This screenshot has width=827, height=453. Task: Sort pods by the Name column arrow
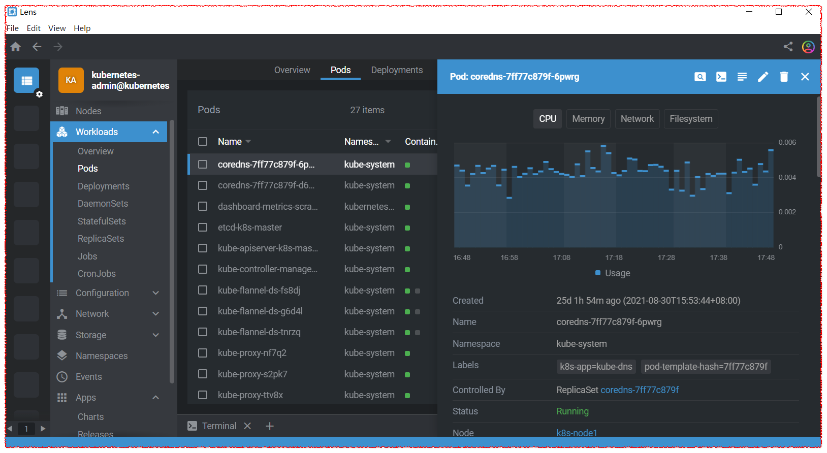[248, 142]
